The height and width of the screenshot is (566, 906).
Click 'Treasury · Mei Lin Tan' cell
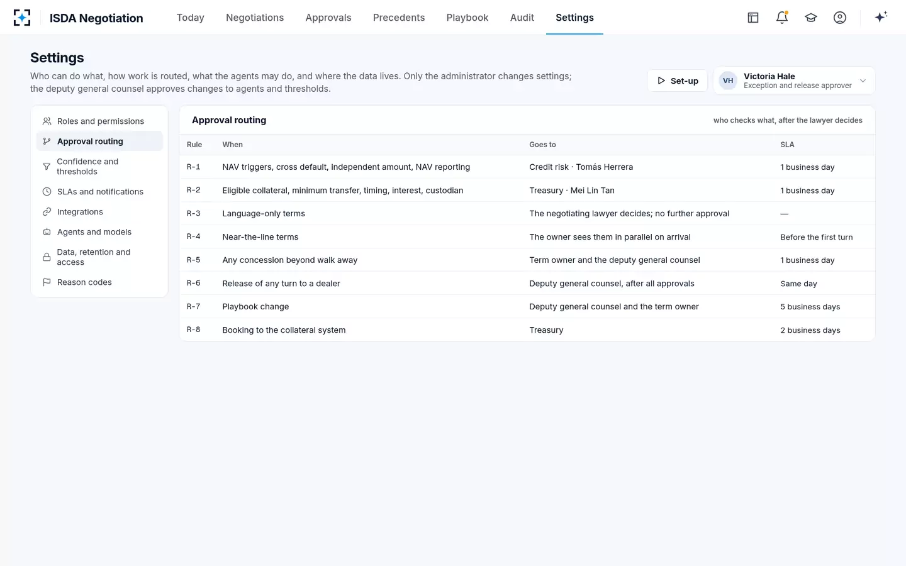tap(572, 191)
